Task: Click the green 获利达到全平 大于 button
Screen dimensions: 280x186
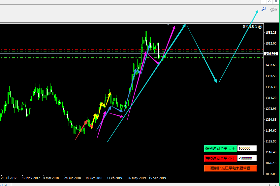Action: 220,149
